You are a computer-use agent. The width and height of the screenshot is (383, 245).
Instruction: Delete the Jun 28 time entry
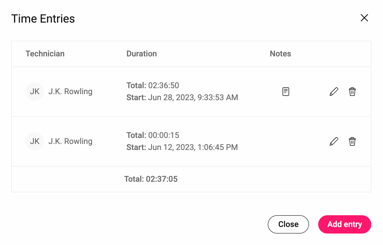(x=352, y=92)
